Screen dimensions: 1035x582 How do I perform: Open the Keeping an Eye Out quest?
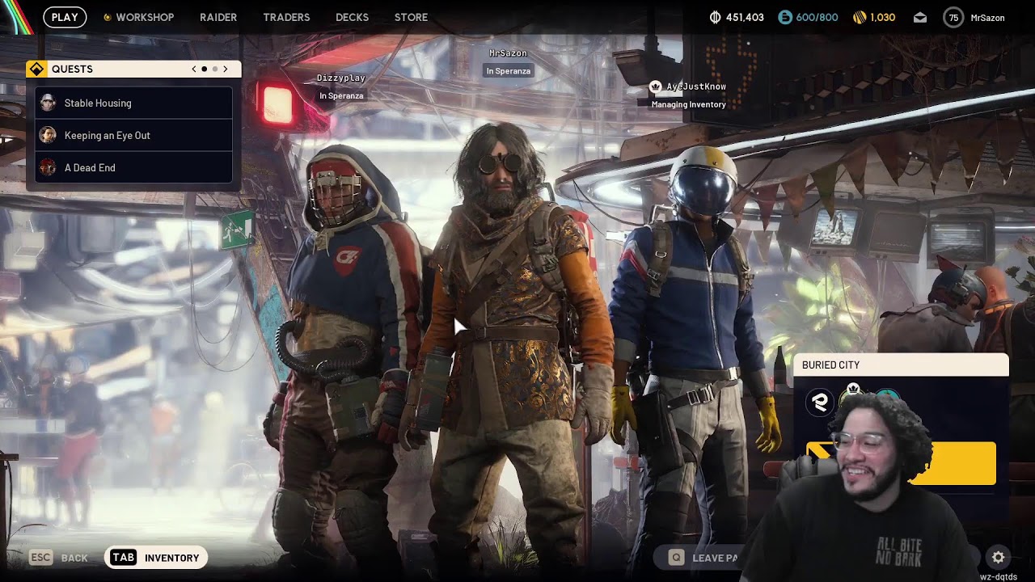134,135
